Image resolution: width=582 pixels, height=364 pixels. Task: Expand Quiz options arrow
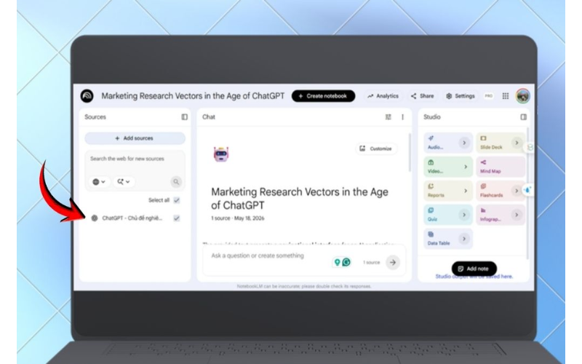pos(464,215)
